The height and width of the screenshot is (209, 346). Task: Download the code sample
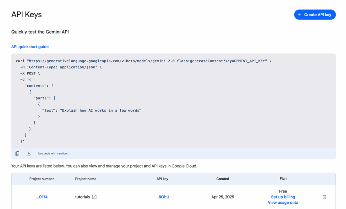(29, 154)
